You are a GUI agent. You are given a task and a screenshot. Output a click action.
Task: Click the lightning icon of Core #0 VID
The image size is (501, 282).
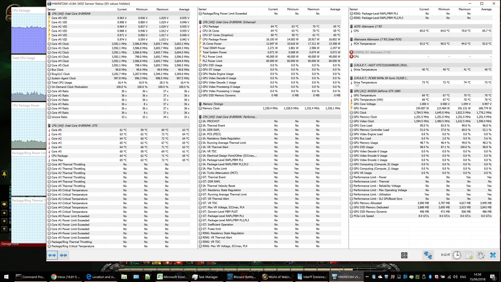(x=49, y=18)
